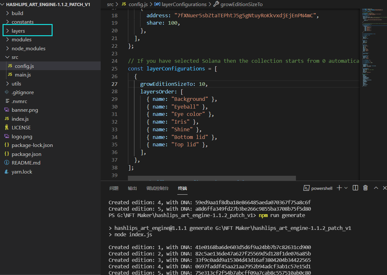Expand the build folder

tap(17, 13)
